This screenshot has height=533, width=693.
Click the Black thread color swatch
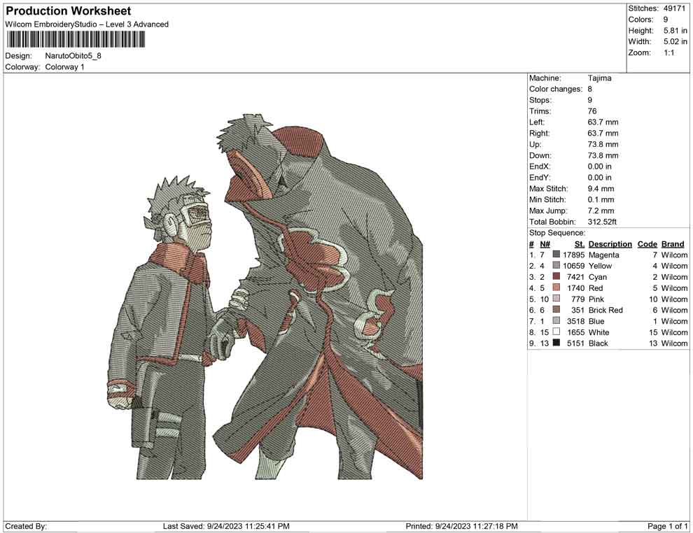(x=556, y=343)
